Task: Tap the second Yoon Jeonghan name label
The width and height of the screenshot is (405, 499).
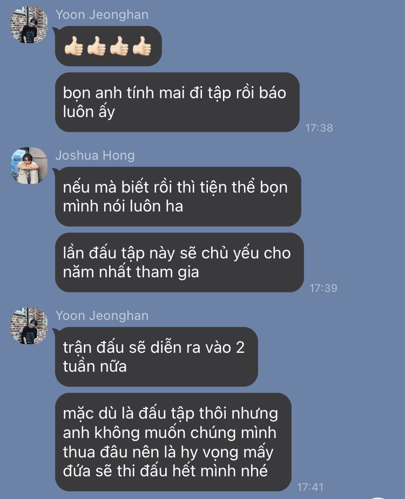Action: pos(102,316)
